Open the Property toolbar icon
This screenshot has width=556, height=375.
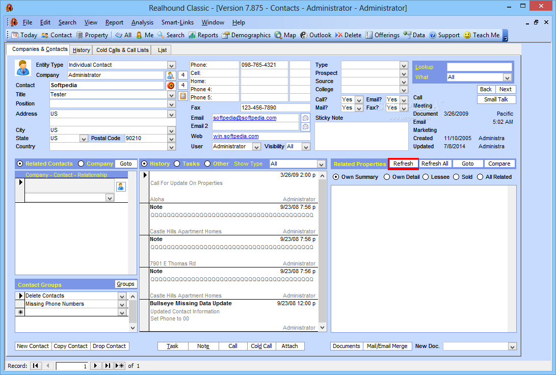point(92,35)
